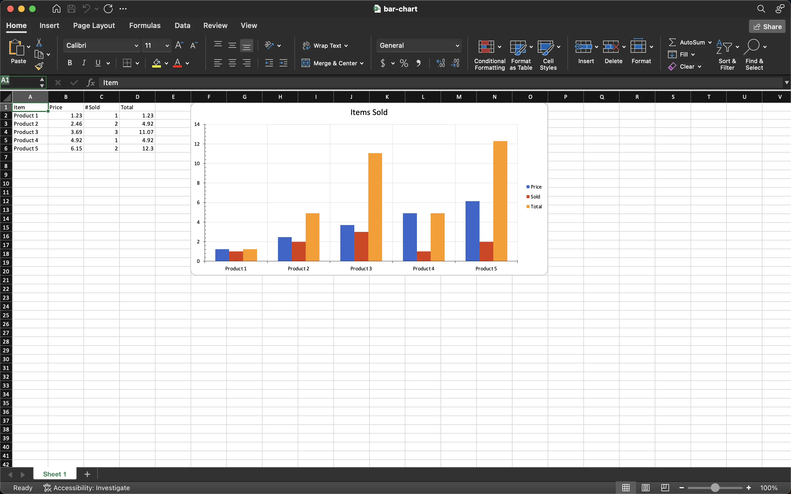Toggle center alignment
This screenshot has height=494, width=791.
point(232,63)
